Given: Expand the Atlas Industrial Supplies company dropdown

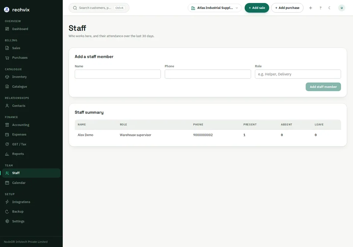Looking at the screenshot, I should [214, 8].
